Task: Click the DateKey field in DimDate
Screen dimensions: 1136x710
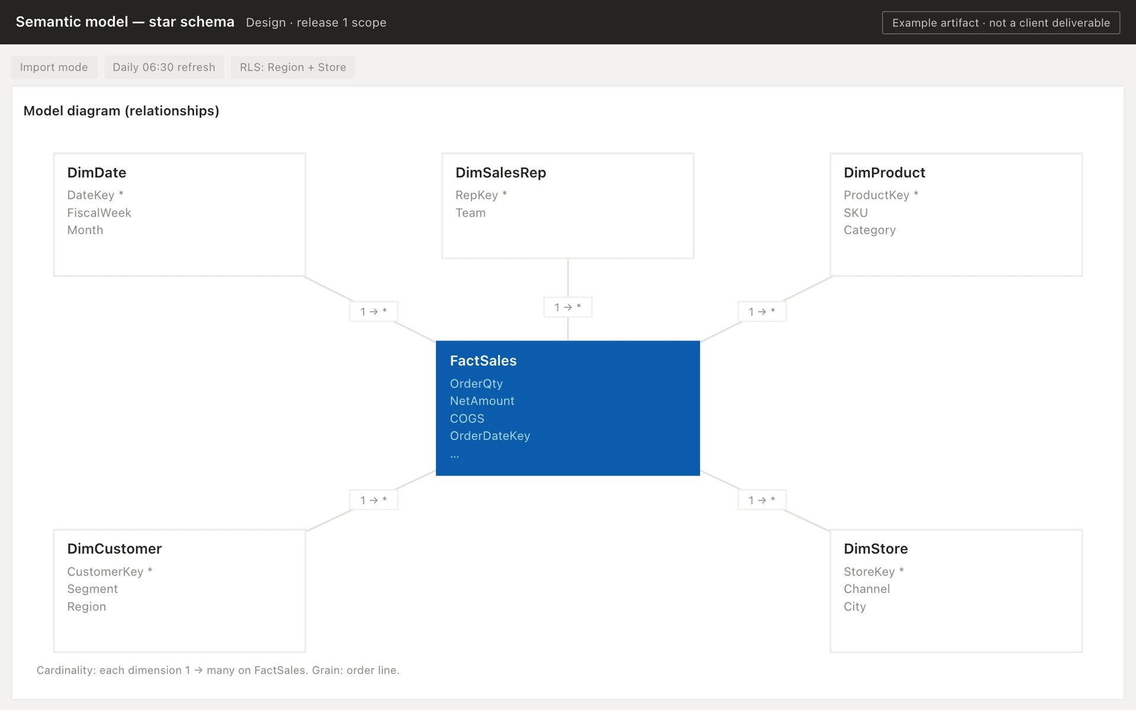Action: (95, 195)
